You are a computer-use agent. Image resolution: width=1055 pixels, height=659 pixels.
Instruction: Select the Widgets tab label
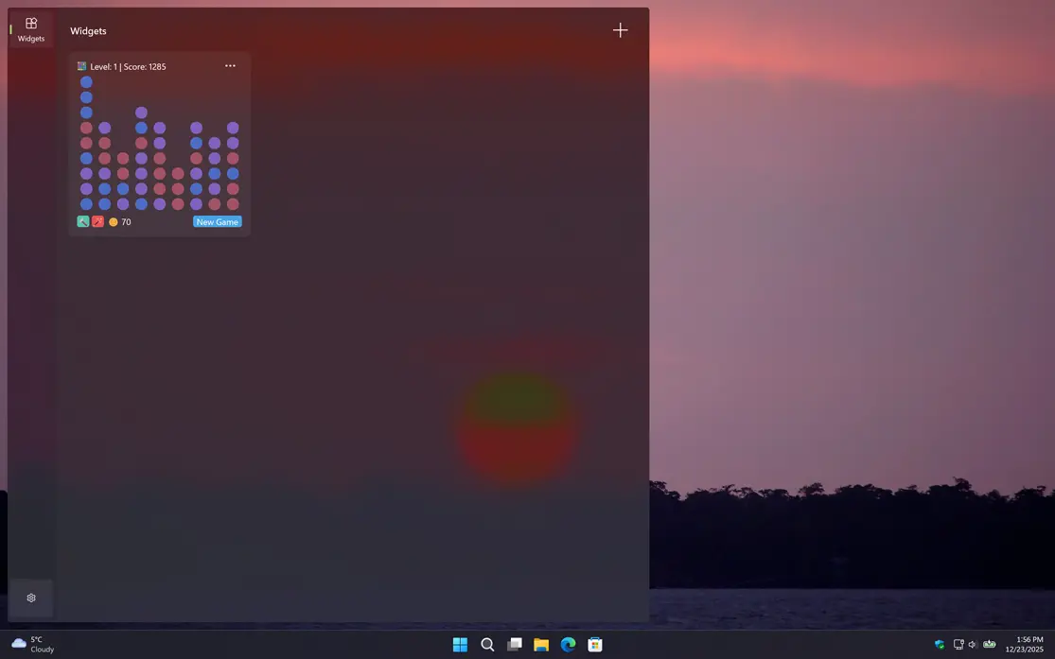[x=88, y=30]
